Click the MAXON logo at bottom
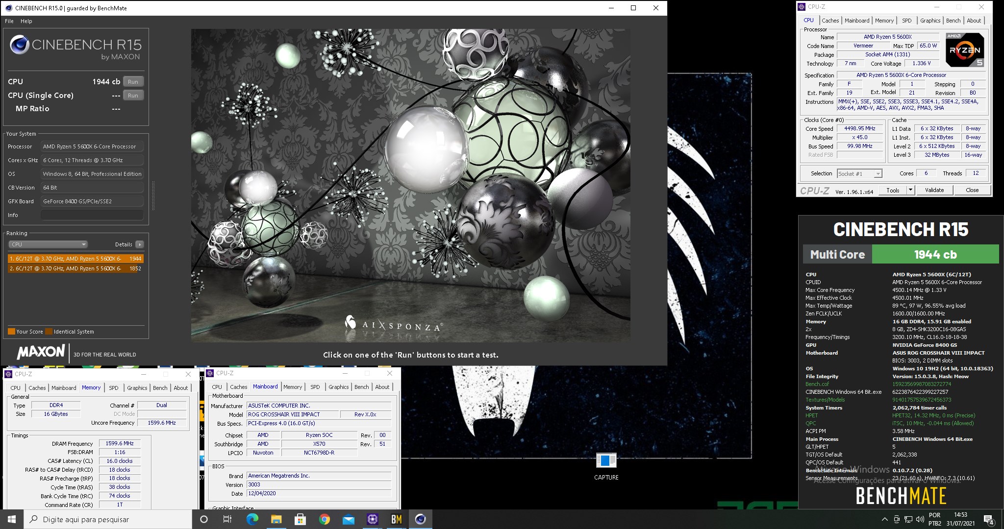1004x529 pixels. tap(41, 352)
